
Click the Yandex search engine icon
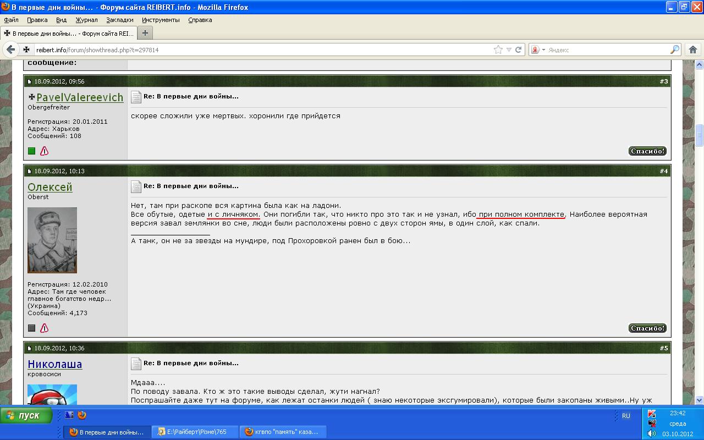click(535, 50)
